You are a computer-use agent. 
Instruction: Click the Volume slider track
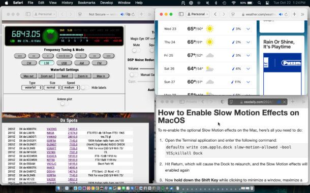click(x=147, y=68)
